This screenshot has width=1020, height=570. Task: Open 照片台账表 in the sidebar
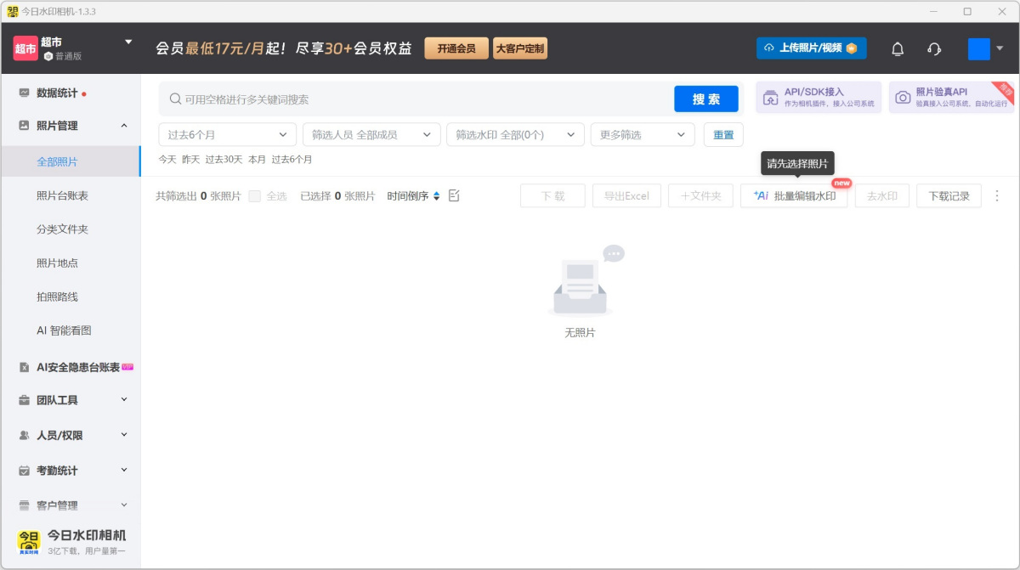tap(62, 195)
